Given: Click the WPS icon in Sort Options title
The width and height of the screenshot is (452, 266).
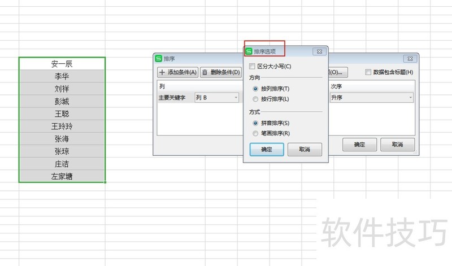Looking at the screenshot, I should pos(249,51).
